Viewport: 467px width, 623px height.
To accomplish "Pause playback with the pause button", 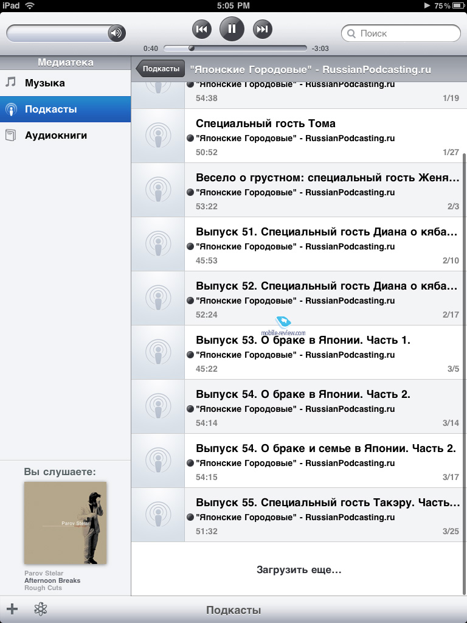I will 232,29.
